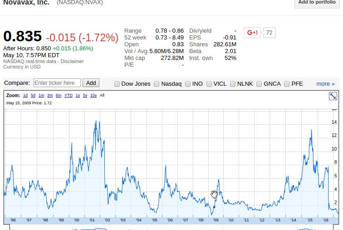Open the Disclaimer link
This screenshot has height=230, width=343.
click(72, 61)
